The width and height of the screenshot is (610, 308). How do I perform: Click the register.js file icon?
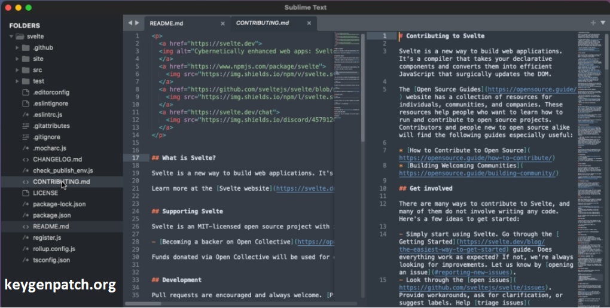point(26,237)
